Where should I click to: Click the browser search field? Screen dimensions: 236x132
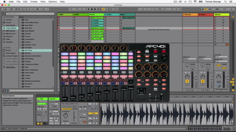[30, 14]
